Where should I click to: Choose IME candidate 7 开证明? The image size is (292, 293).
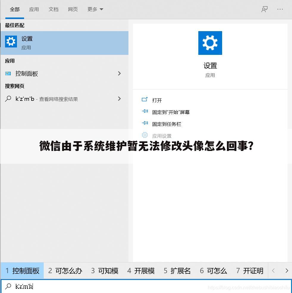coord(250,270)
